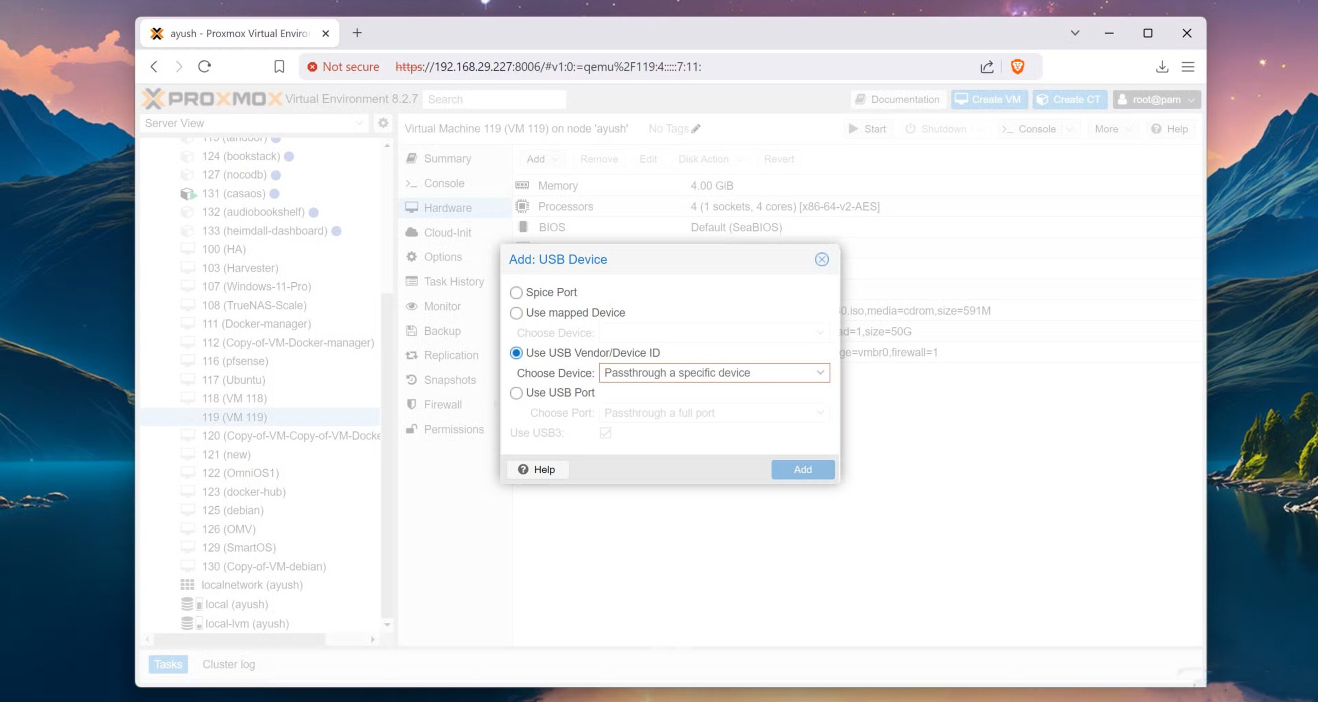Select the Use USB Port radio button
This screenshot has width=1318, height=702.
(x=516, y=393)
